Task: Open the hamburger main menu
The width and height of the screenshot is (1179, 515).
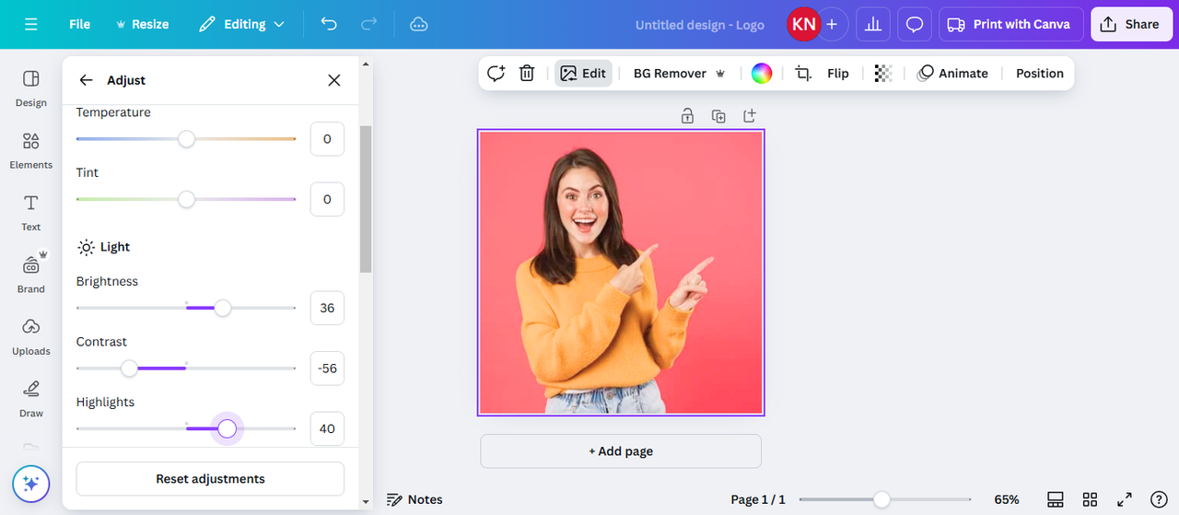Action: (31, 24)
